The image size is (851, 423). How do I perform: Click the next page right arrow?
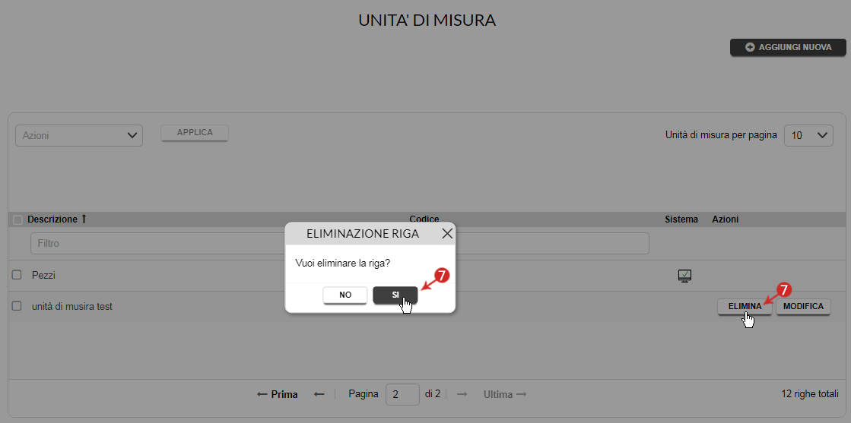[462, 394]
